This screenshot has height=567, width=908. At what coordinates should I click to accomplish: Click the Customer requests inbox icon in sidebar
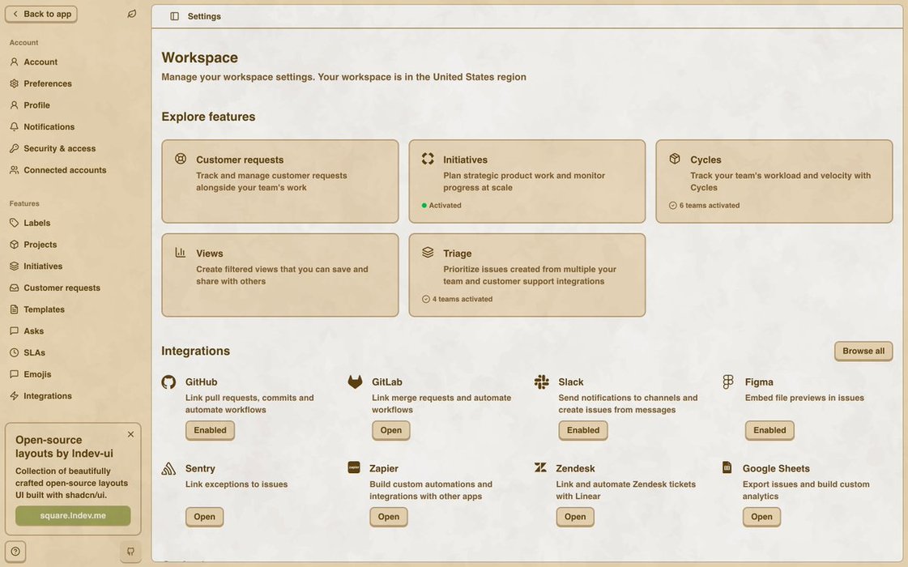click(x=15, y=288)
